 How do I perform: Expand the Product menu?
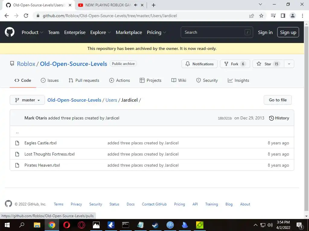click(32, 32)
